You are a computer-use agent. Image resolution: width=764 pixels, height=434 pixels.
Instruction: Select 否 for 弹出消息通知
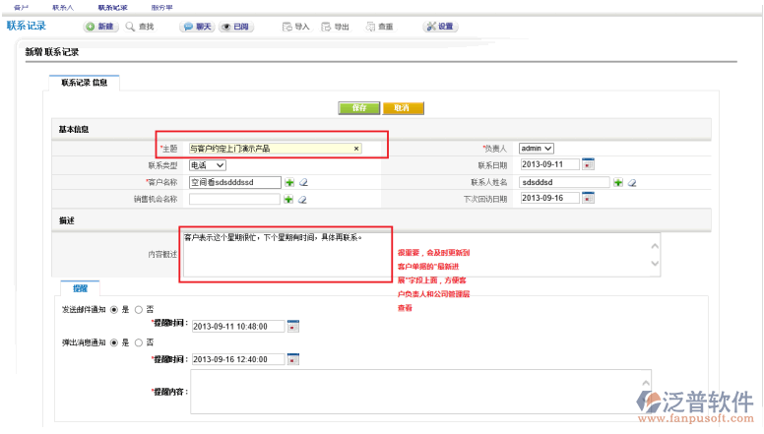[x=139, y=342]
